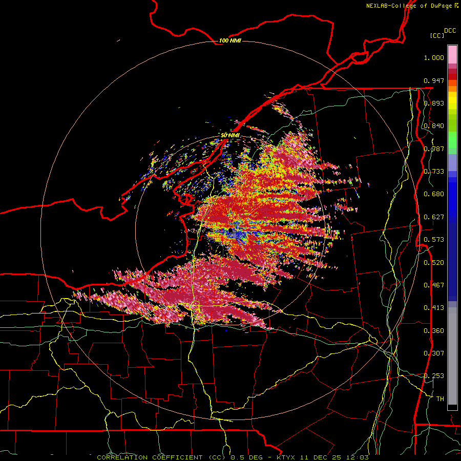Select the 0.360 scale value
Screen dimensions: 461x461
[x=434, y=331]
